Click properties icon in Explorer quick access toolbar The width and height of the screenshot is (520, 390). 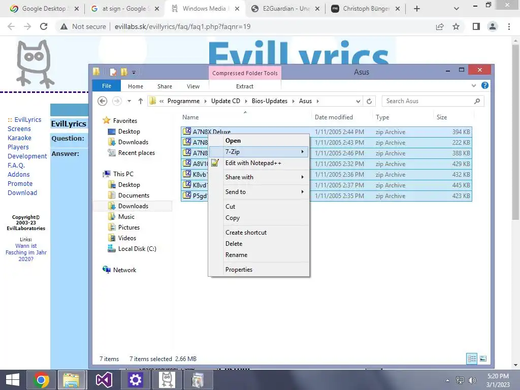click(x=113, y=72)
